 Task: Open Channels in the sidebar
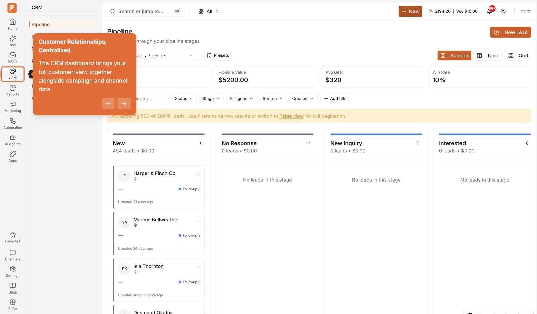tap(13, 255)
